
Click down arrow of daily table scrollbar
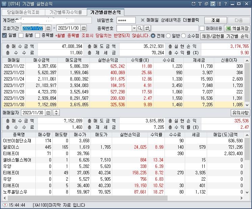click(247, 105)
